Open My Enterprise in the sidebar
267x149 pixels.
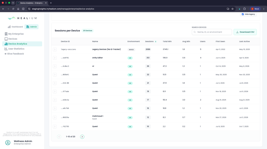[x=14, y=34]
